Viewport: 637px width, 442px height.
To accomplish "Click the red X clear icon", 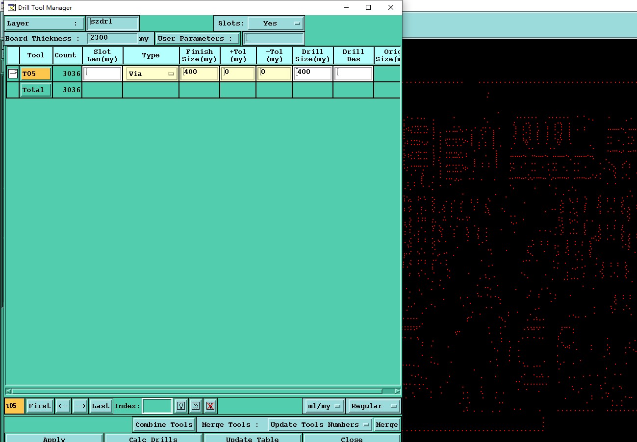I will click(x=210, y=406).
